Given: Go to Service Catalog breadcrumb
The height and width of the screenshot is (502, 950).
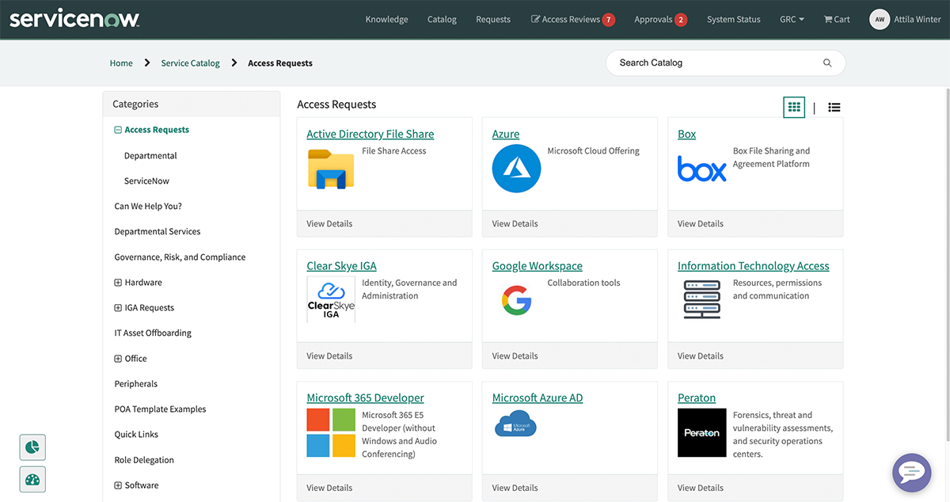Looking at the screenshot, I should [190, 63].
